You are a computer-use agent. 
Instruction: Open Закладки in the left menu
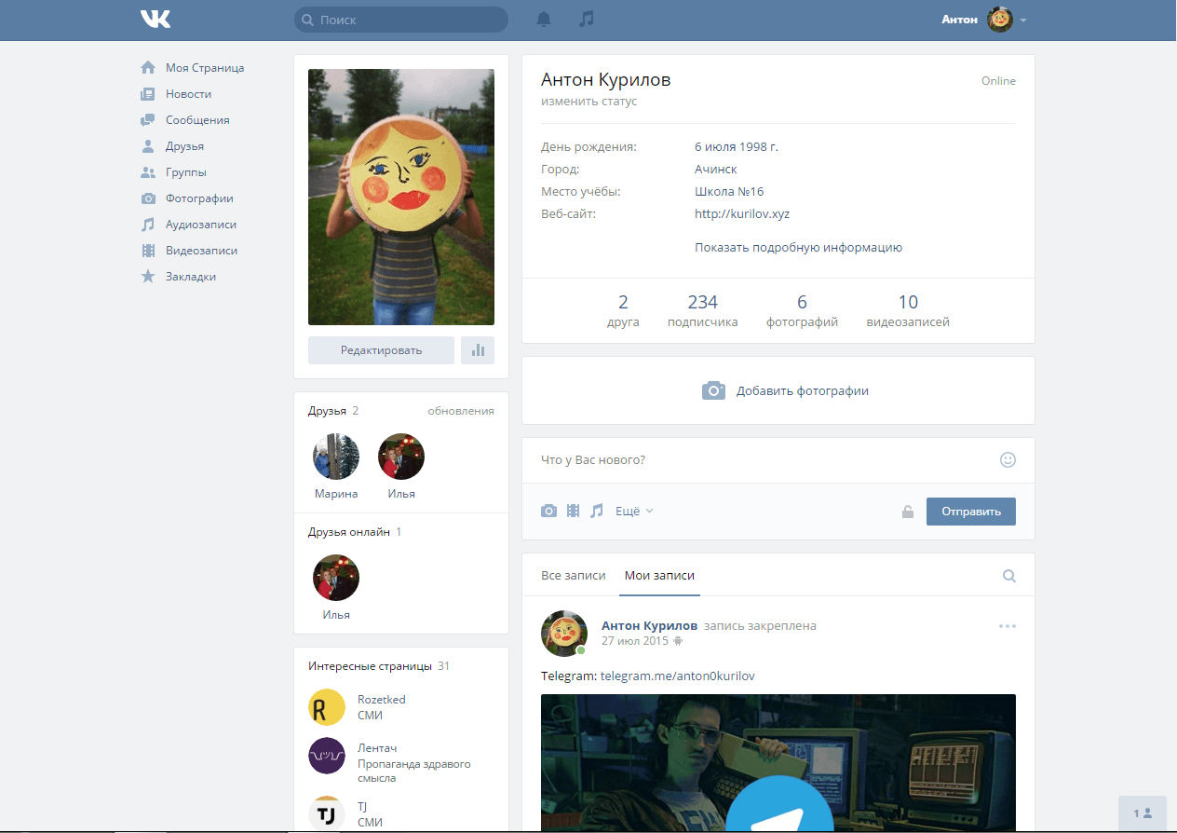click(191, 277)
